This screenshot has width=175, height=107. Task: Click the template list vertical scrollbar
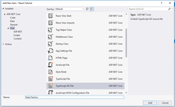(x=126, y=43)
